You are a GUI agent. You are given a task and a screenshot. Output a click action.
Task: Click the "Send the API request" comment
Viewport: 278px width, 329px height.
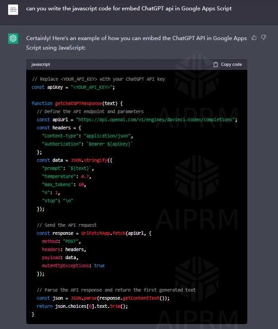point(67,225)
